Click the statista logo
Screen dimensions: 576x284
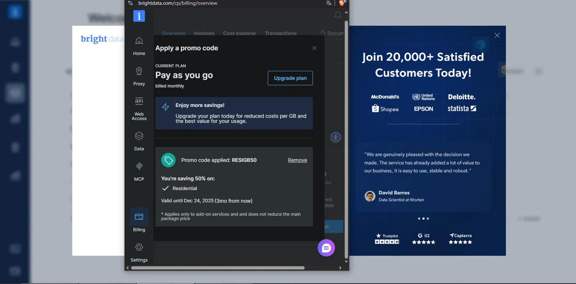tap(462, 109)
